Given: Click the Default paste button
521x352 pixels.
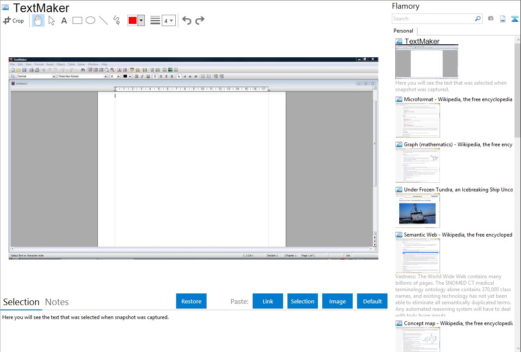Looking at the screenshot, I should coord(372,301).
